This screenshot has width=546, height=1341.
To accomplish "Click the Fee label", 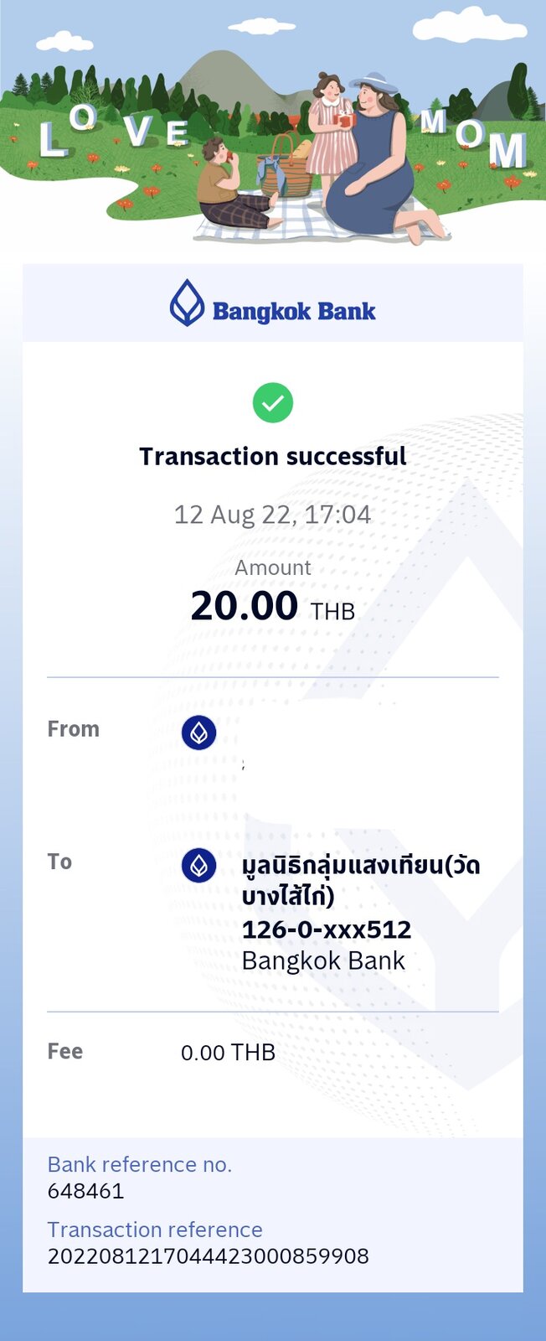I will pos(64,1051).
